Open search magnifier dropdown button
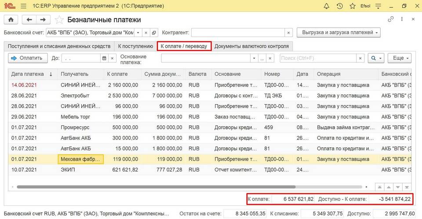The height and width of the screenshot is (219, 422). pos(376,58)
